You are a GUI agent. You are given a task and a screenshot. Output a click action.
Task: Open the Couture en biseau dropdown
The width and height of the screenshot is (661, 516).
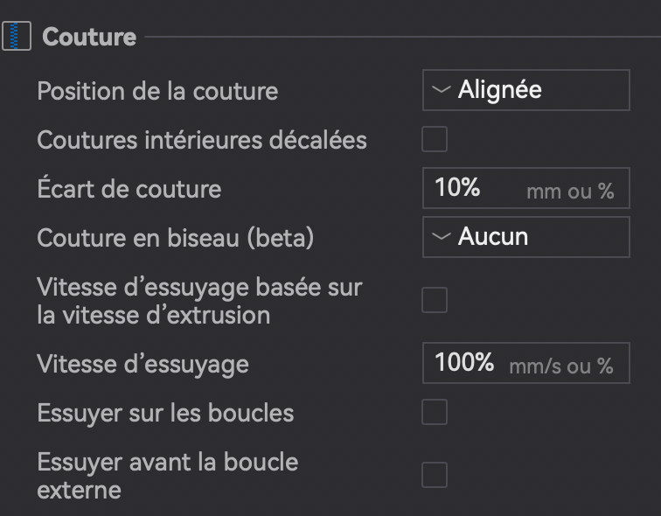pos(526,237)
